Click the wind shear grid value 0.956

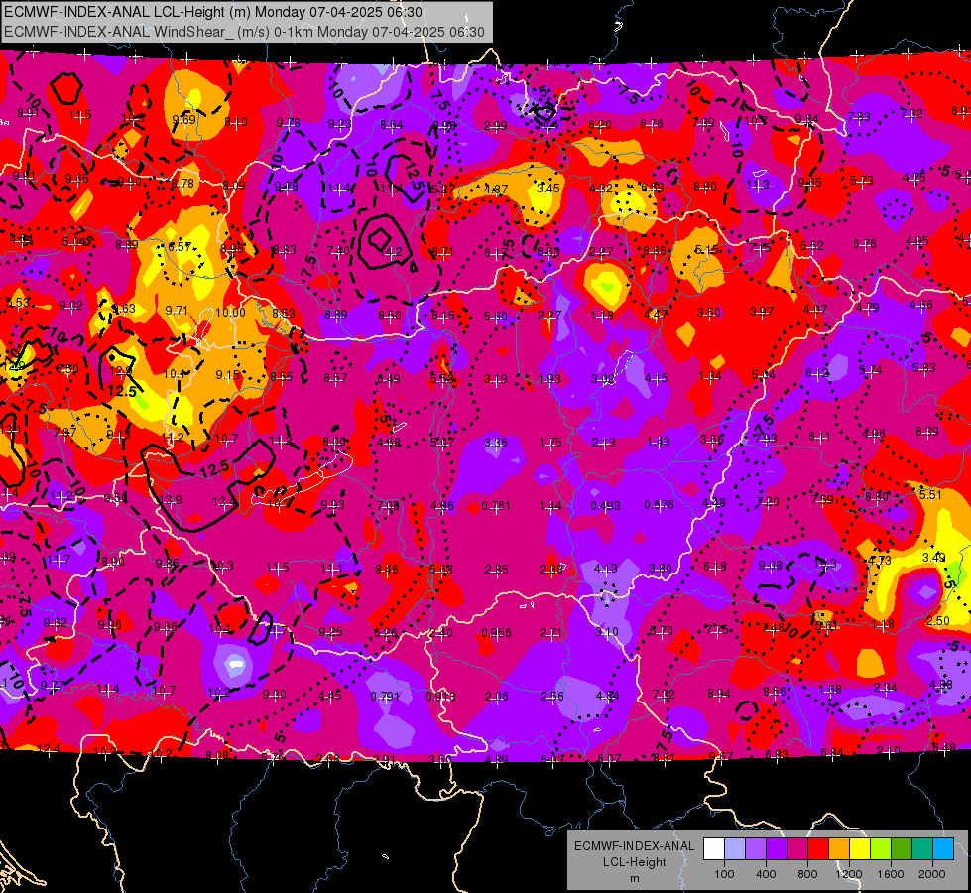click(x=496, y=633)
